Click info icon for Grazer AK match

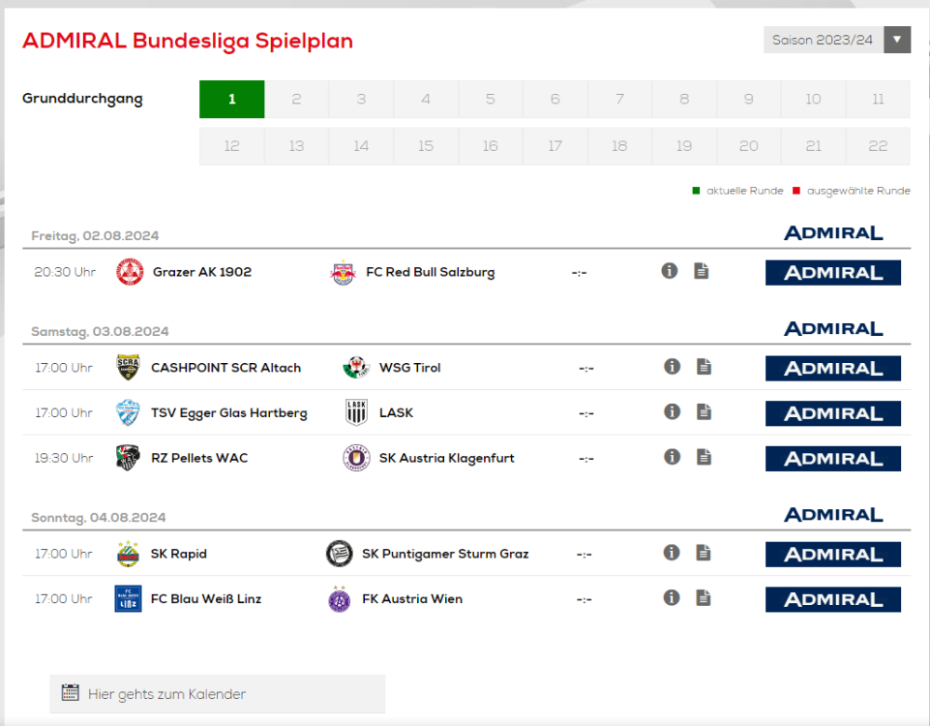pyautogui.click(x=669, y=271)
